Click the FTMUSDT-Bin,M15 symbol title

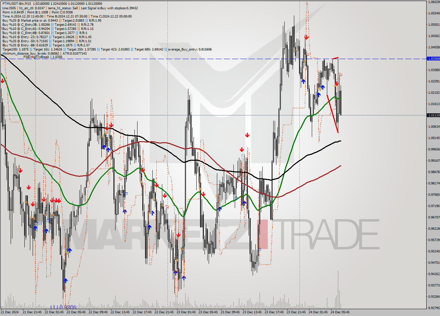pos(16,4)
